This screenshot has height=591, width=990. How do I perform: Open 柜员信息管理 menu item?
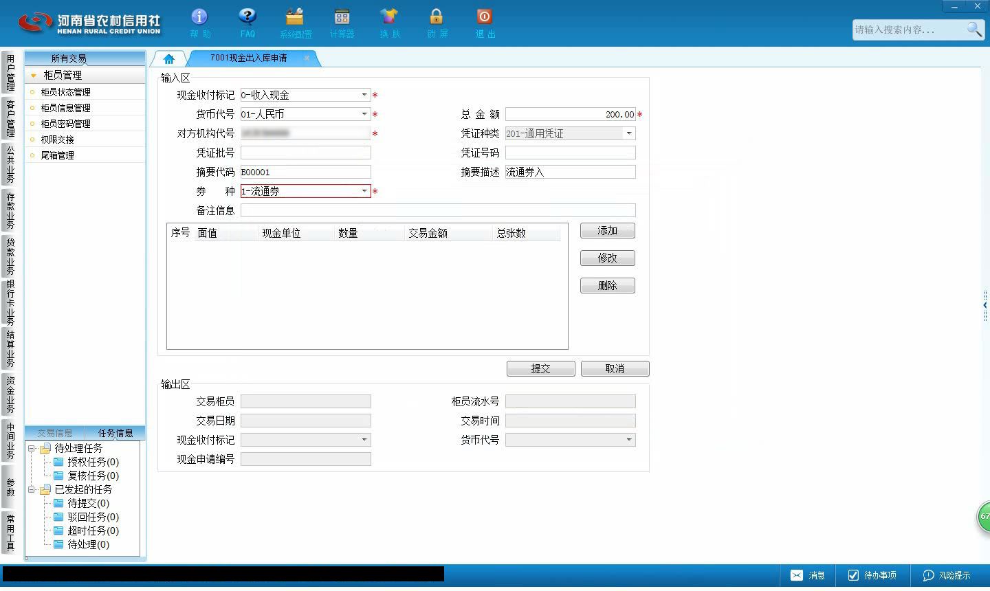click(x=85, y=108)
